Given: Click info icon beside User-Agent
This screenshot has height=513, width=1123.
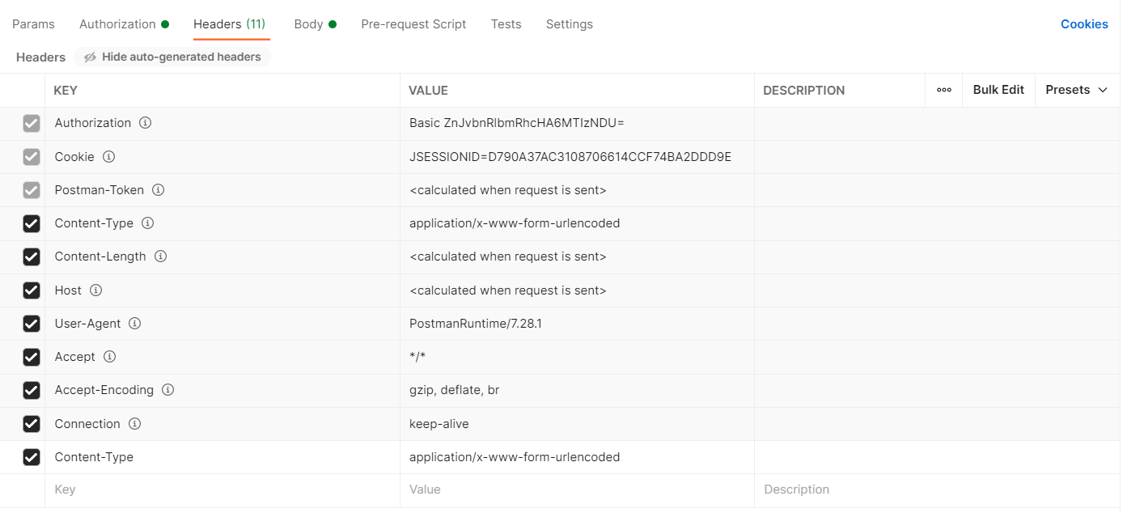Looking at the screenshot, I should pos(135,324).
